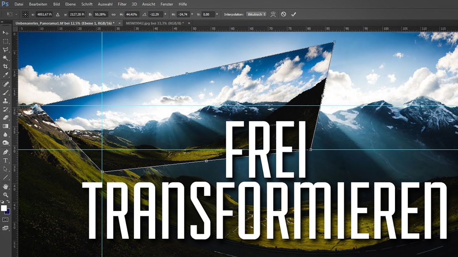Image resolution: width=458 pixels, height=257 pixels.
Task: Swap foreground and background colors
Action: (x=8, y=202)
